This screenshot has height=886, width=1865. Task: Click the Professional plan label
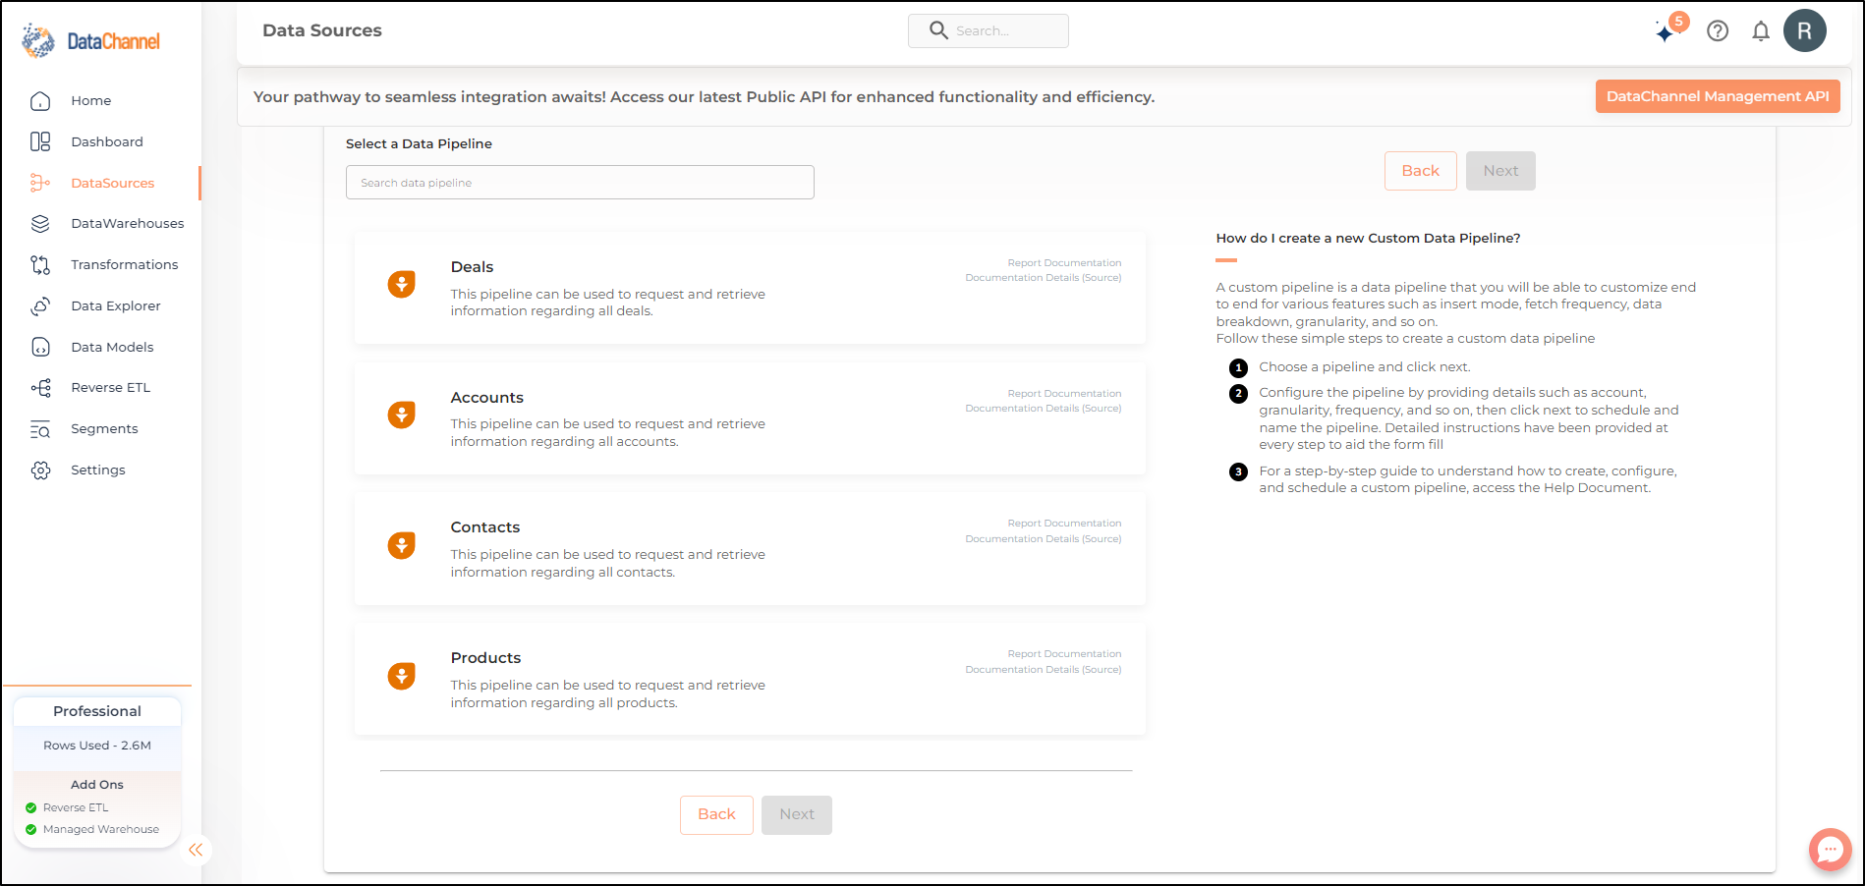click(x=97, y=711)
